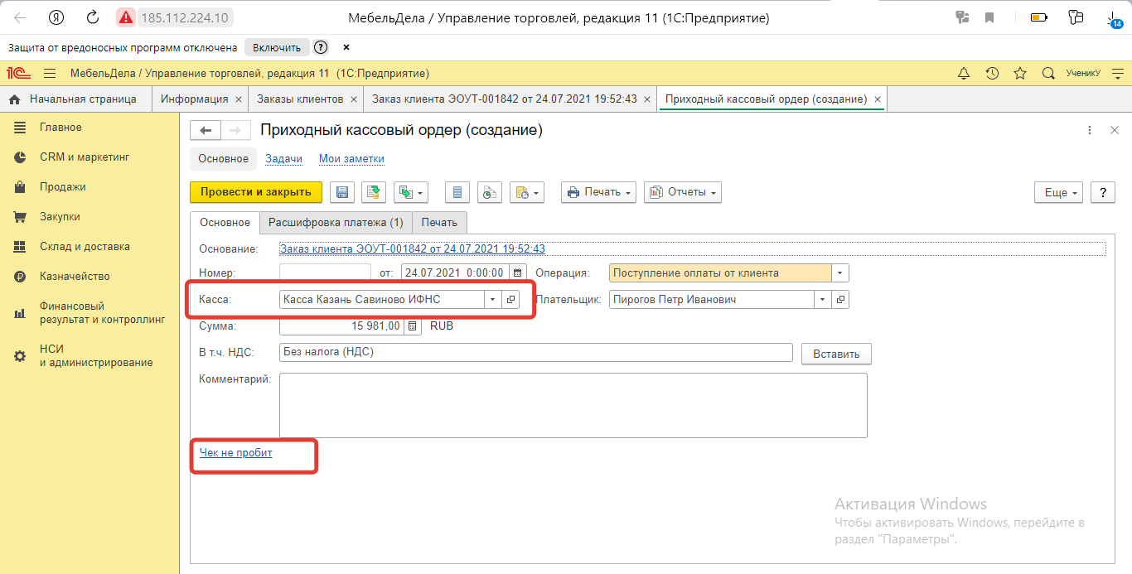Open the Отчеты dropdown menu
Image resolution: width=1132 pixels, height=574 pixels.
point(683,192)
